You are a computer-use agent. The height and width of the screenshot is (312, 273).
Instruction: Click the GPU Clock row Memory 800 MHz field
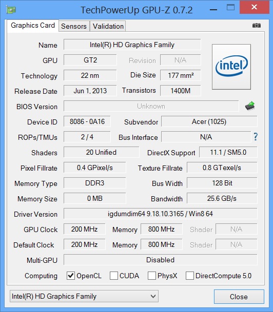click(x=162, y=229)
